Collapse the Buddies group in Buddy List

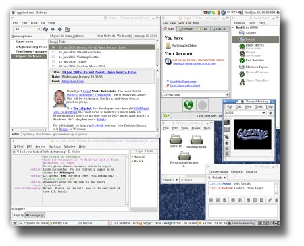pyautogui.click(x=234, y=28)
